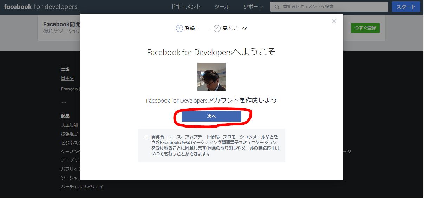
Task: Click the Facebook for Developersへようこそ heading
Action: 211,52
